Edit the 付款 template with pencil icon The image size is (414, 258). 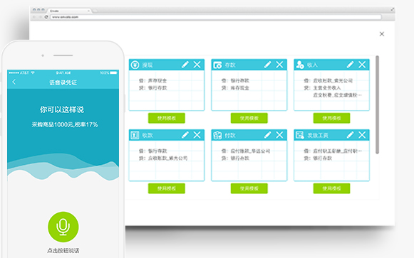coord(268,135)
